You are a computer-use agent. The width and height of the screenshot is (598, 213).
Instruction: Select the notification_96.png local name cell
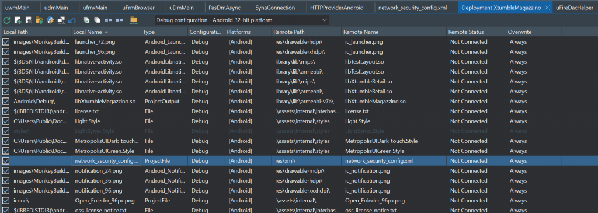click(106, 190)
